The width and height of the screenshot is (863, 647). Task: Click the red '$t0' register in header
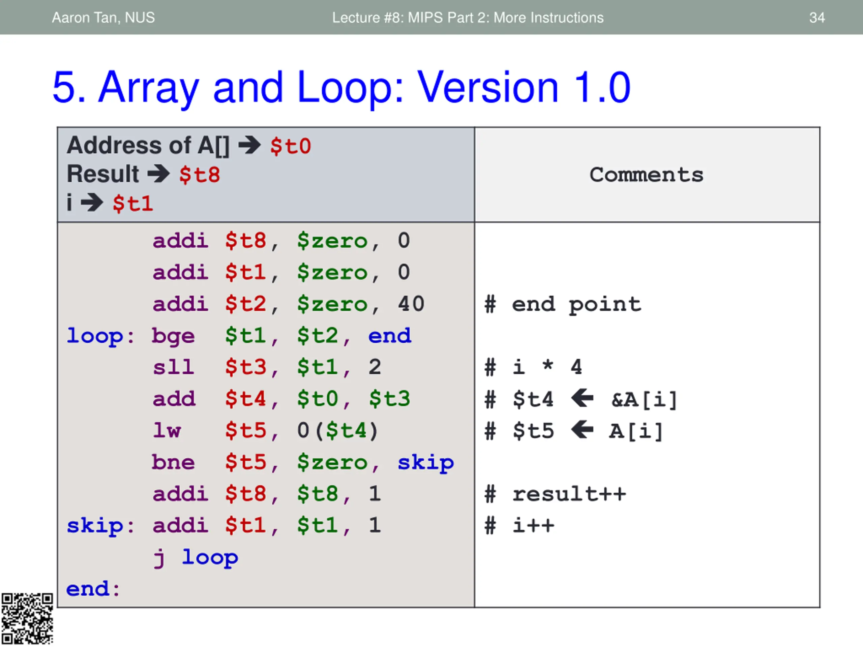pyautogui.click(x=290, y=146)
